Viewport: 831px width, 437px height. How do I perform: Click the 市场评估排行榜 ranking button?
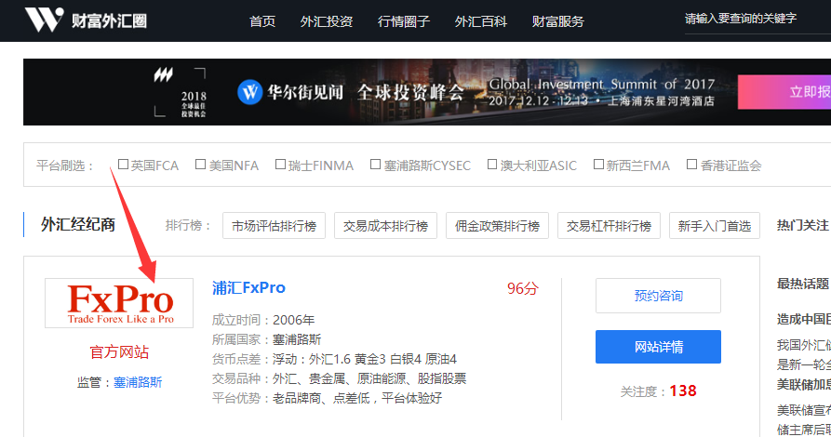[x=274, y=226]
